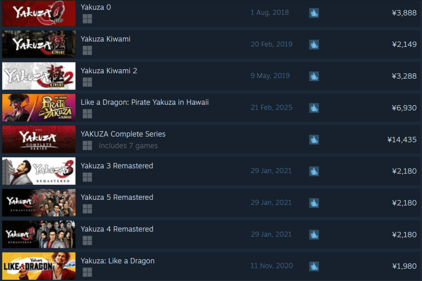Open the YAKUZA Complete Series title

123,134
